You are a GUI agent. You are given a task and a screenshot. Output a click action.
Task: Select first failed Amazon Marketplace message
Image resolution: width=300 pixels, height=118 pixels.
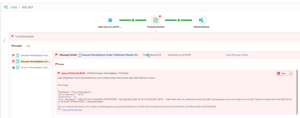[32, 56]
